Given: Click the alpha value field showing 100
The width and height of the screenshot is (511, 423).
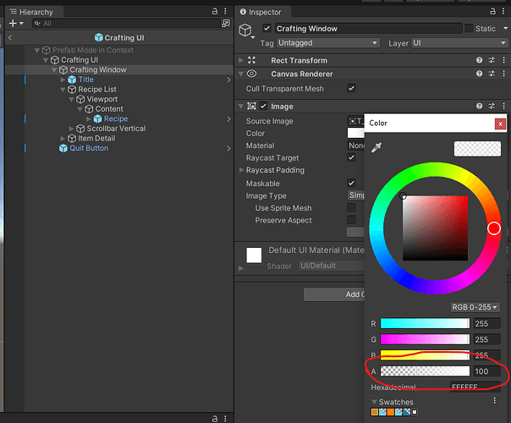Looking at the screenshot, I should click(486, 371).
